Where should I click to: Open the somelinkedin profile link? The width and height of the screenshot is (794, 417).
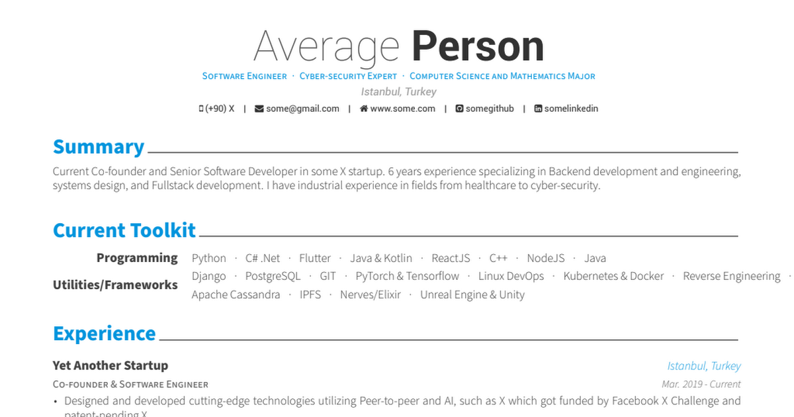571,109
